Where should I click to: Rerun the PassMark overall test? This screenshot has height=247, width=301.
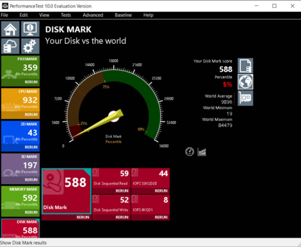click(31, 82)
